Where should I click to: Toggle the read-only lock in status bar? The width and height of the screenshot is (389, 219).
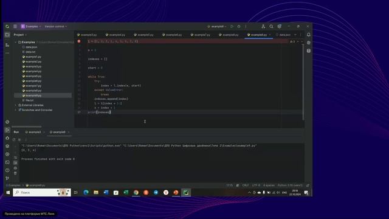click(308, 185)
